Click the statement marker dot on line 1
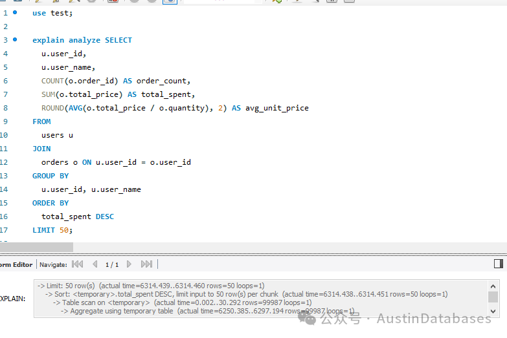507x338 pixels. [x=15, y=12]
